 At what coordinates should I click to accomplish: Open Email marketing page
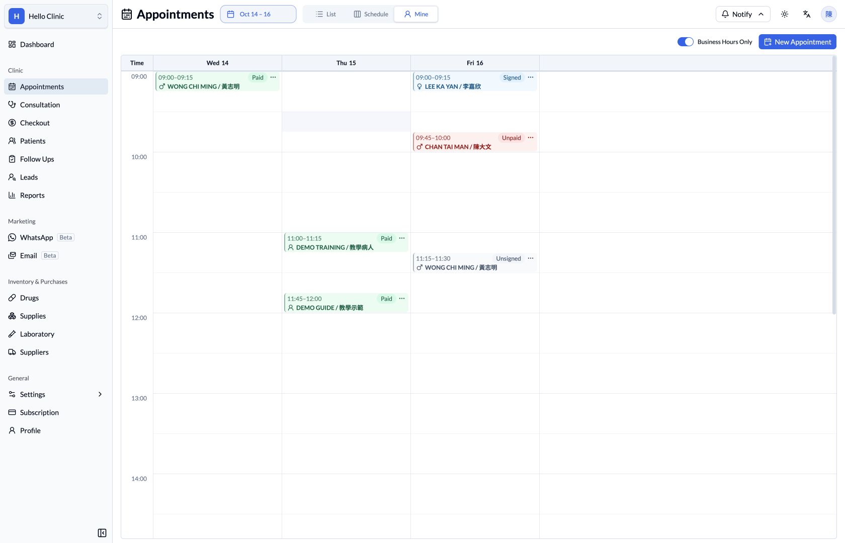pyautogui.click(x=56, y=255)
